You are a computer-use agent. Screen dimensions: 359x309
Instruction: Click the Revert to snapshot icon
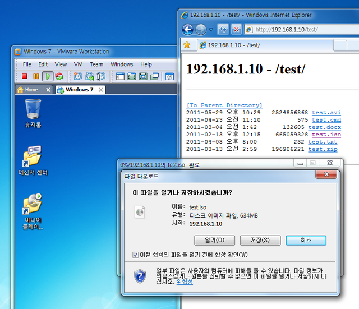point(90,76)
